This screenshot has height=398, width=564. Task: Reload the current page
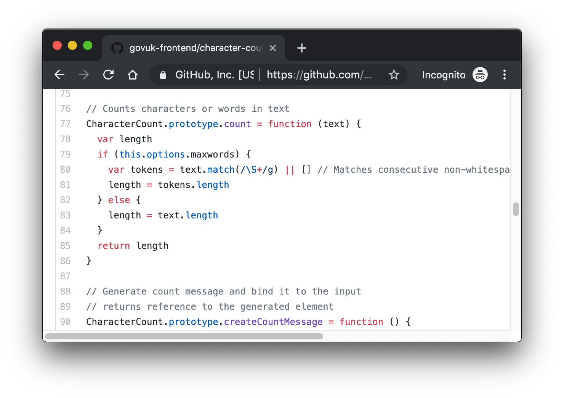point(109,75)
